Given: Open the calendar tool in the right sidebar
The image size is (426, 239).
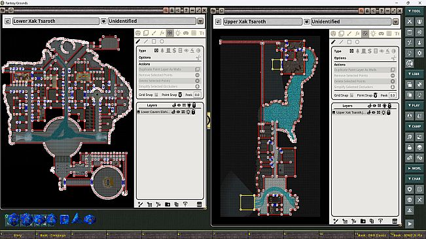Looking at the screenshot, I should 410,32.
